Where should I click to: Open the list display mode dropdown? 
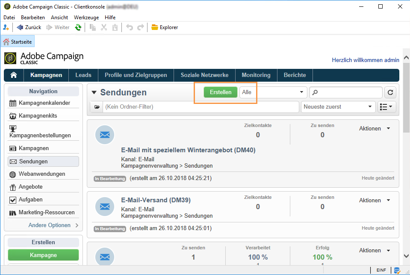pos(386,107)
